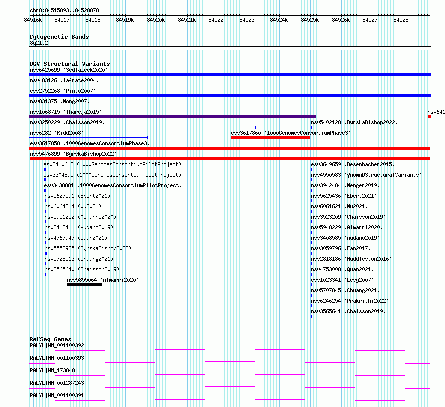Screen dimensions: 445x407
Task: Select esv3617858 (1000GenomesConsortiumPhase3) label
Action: point(90,143)
